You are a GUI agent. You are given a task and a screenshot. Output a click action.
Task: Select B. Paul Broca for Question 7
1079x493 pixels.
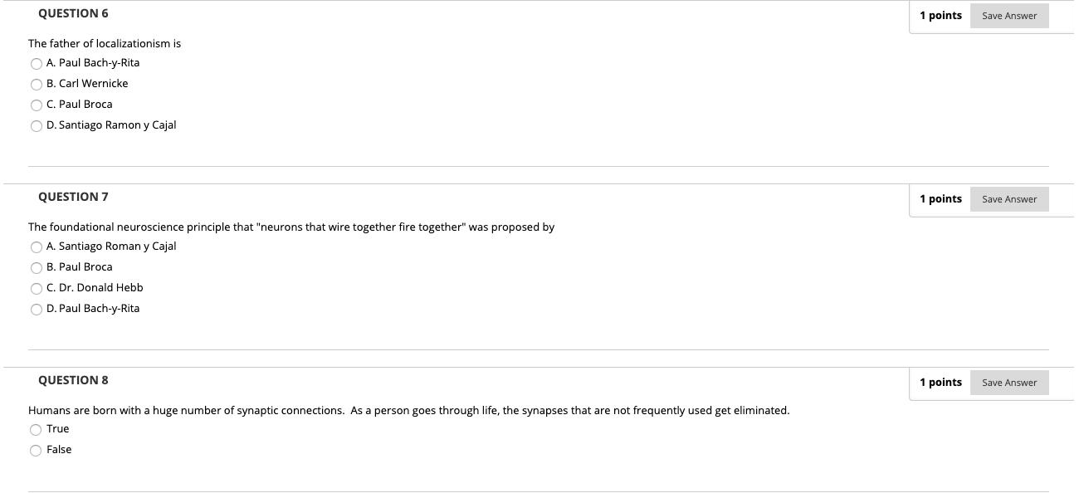(37, 267)
